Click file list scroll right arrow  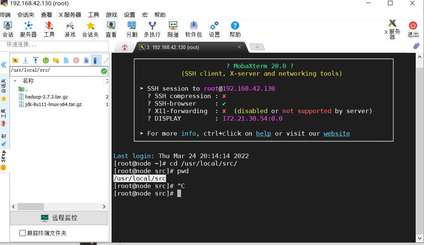(x=104, y=207)
